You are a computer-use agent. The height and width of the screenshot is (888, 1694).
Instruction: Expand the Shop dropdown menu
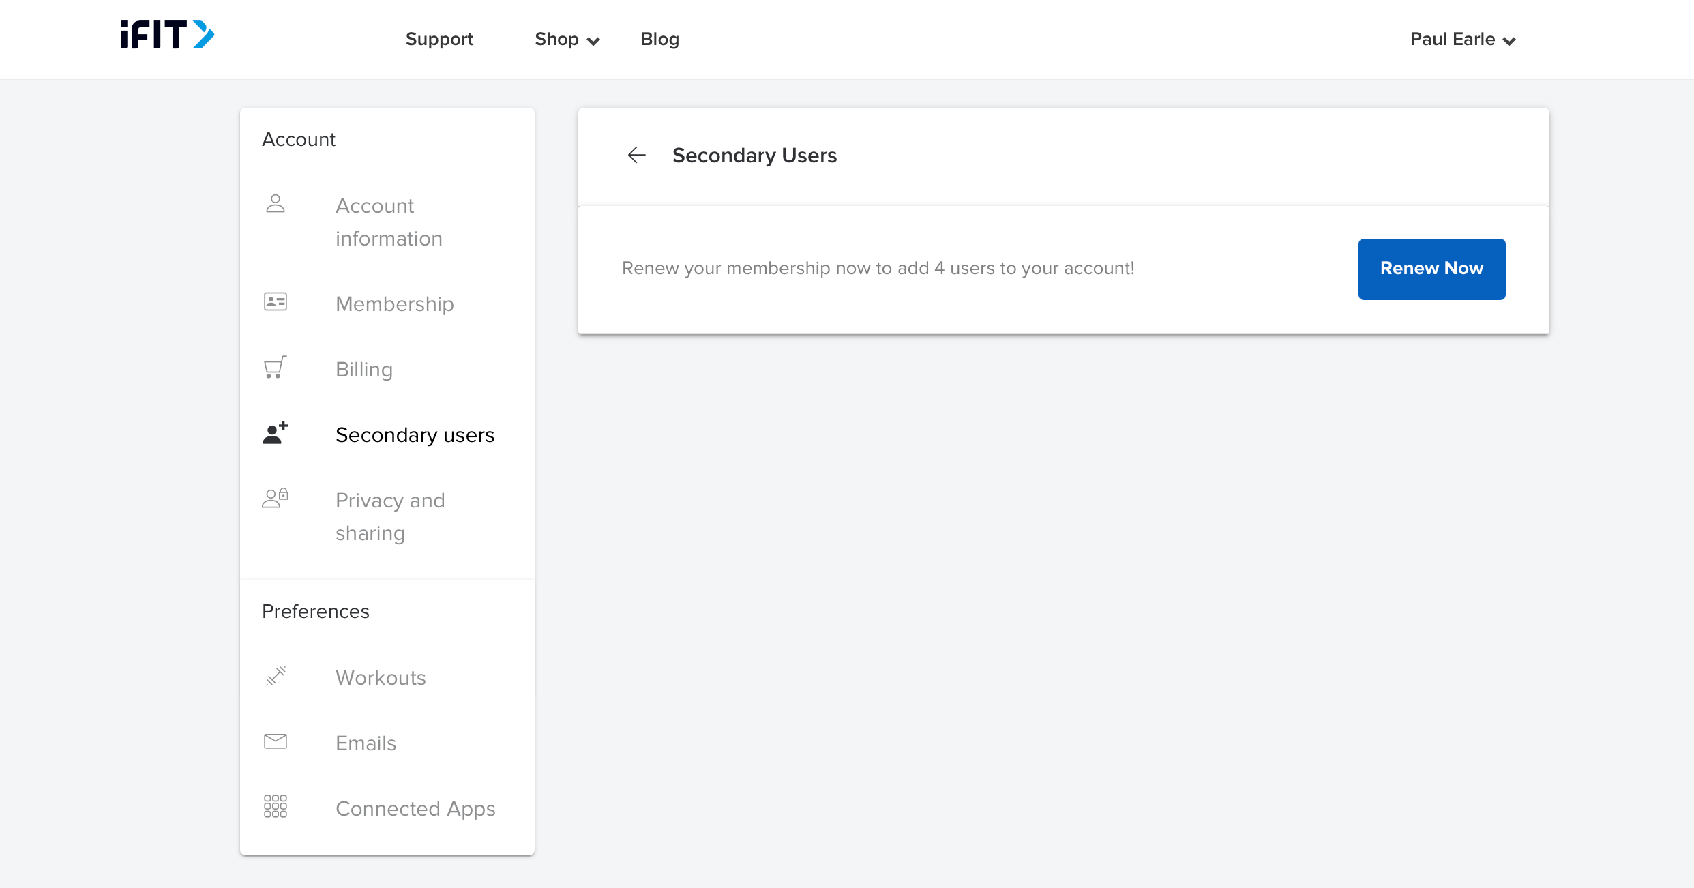(x=556, y=40)
